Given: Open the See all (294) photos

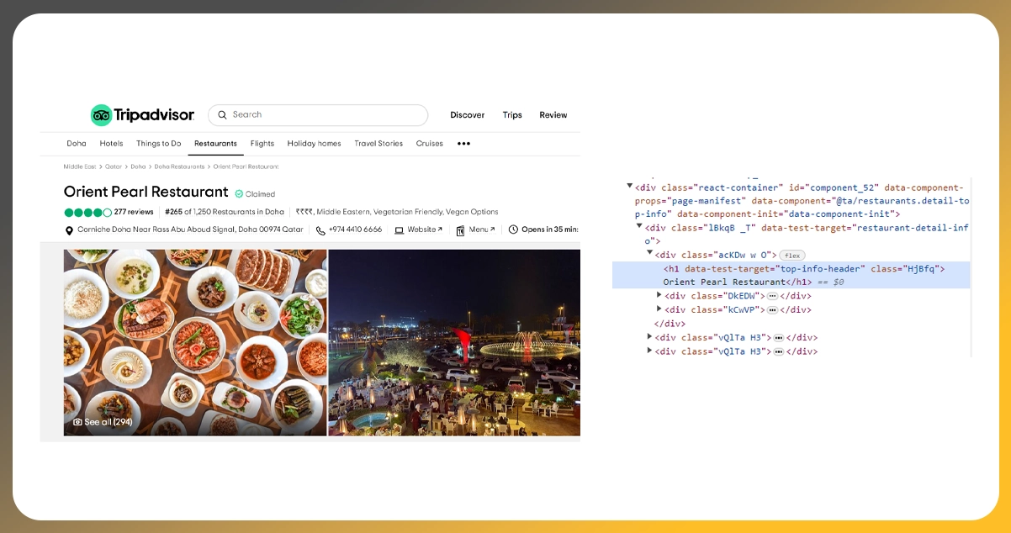Looking at the screenshot, I should [103, 422].
